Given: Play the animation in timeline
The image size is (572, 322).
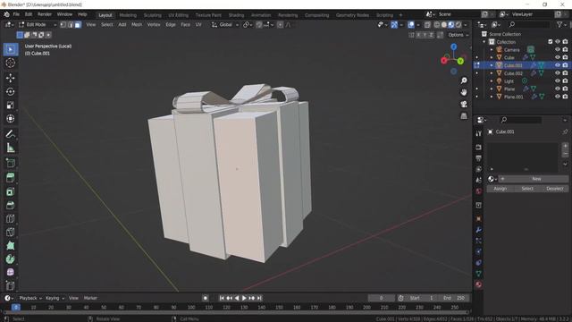Looking at the screenshot, I should (244, 298).
